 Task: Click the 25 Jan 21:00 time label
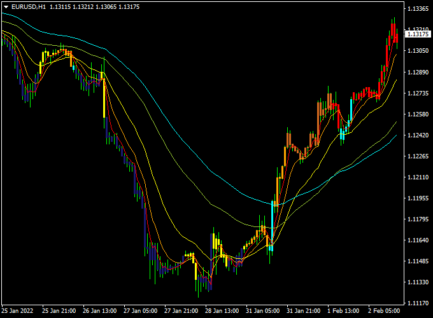pos(59,311)
